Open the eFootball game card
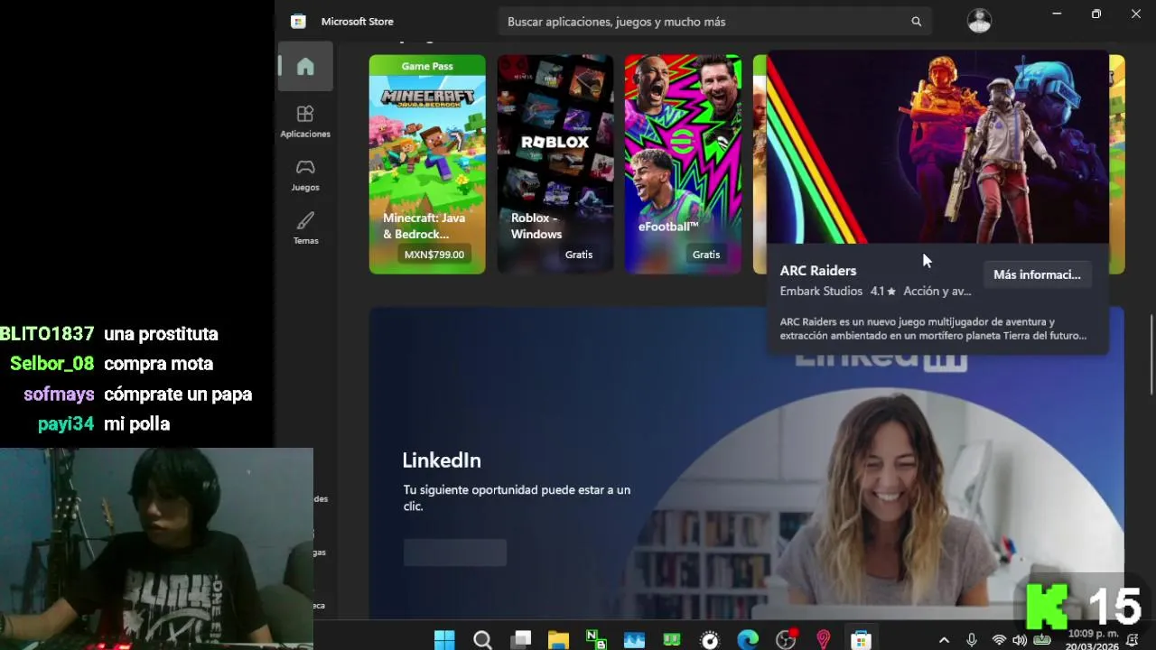1156x650 pixels. click(683, 164)
